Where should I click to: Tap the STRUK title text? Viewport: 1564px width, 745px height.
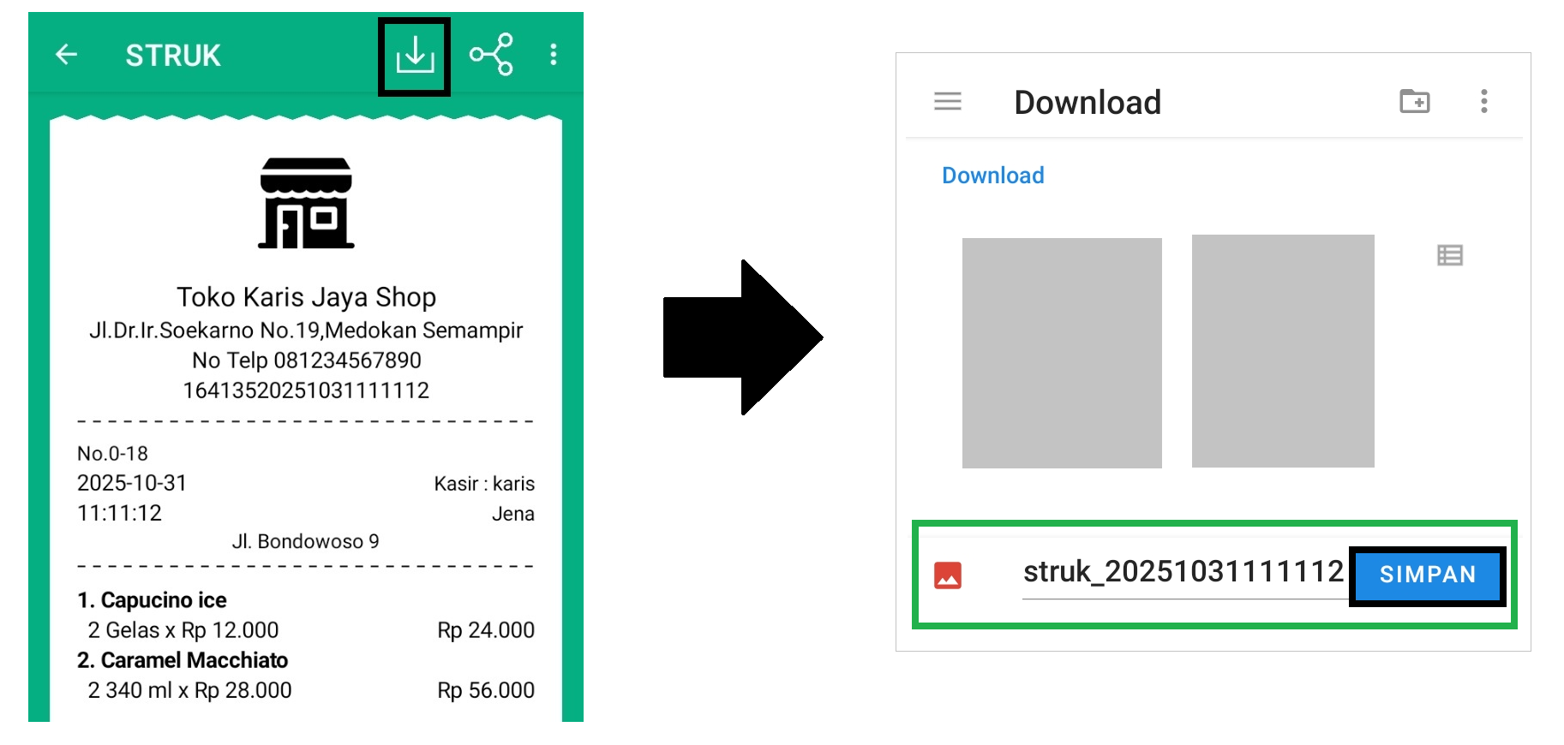[173, 56]
